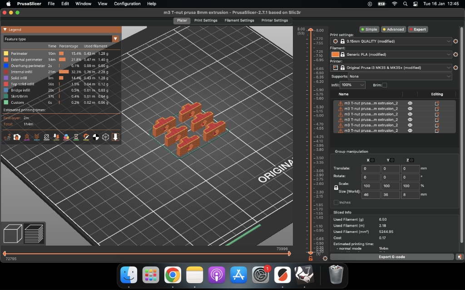The width and height of the screenshot is (465, 290).
Task: Hide the first m3 T-nut object
Action: tap(410, 103)
